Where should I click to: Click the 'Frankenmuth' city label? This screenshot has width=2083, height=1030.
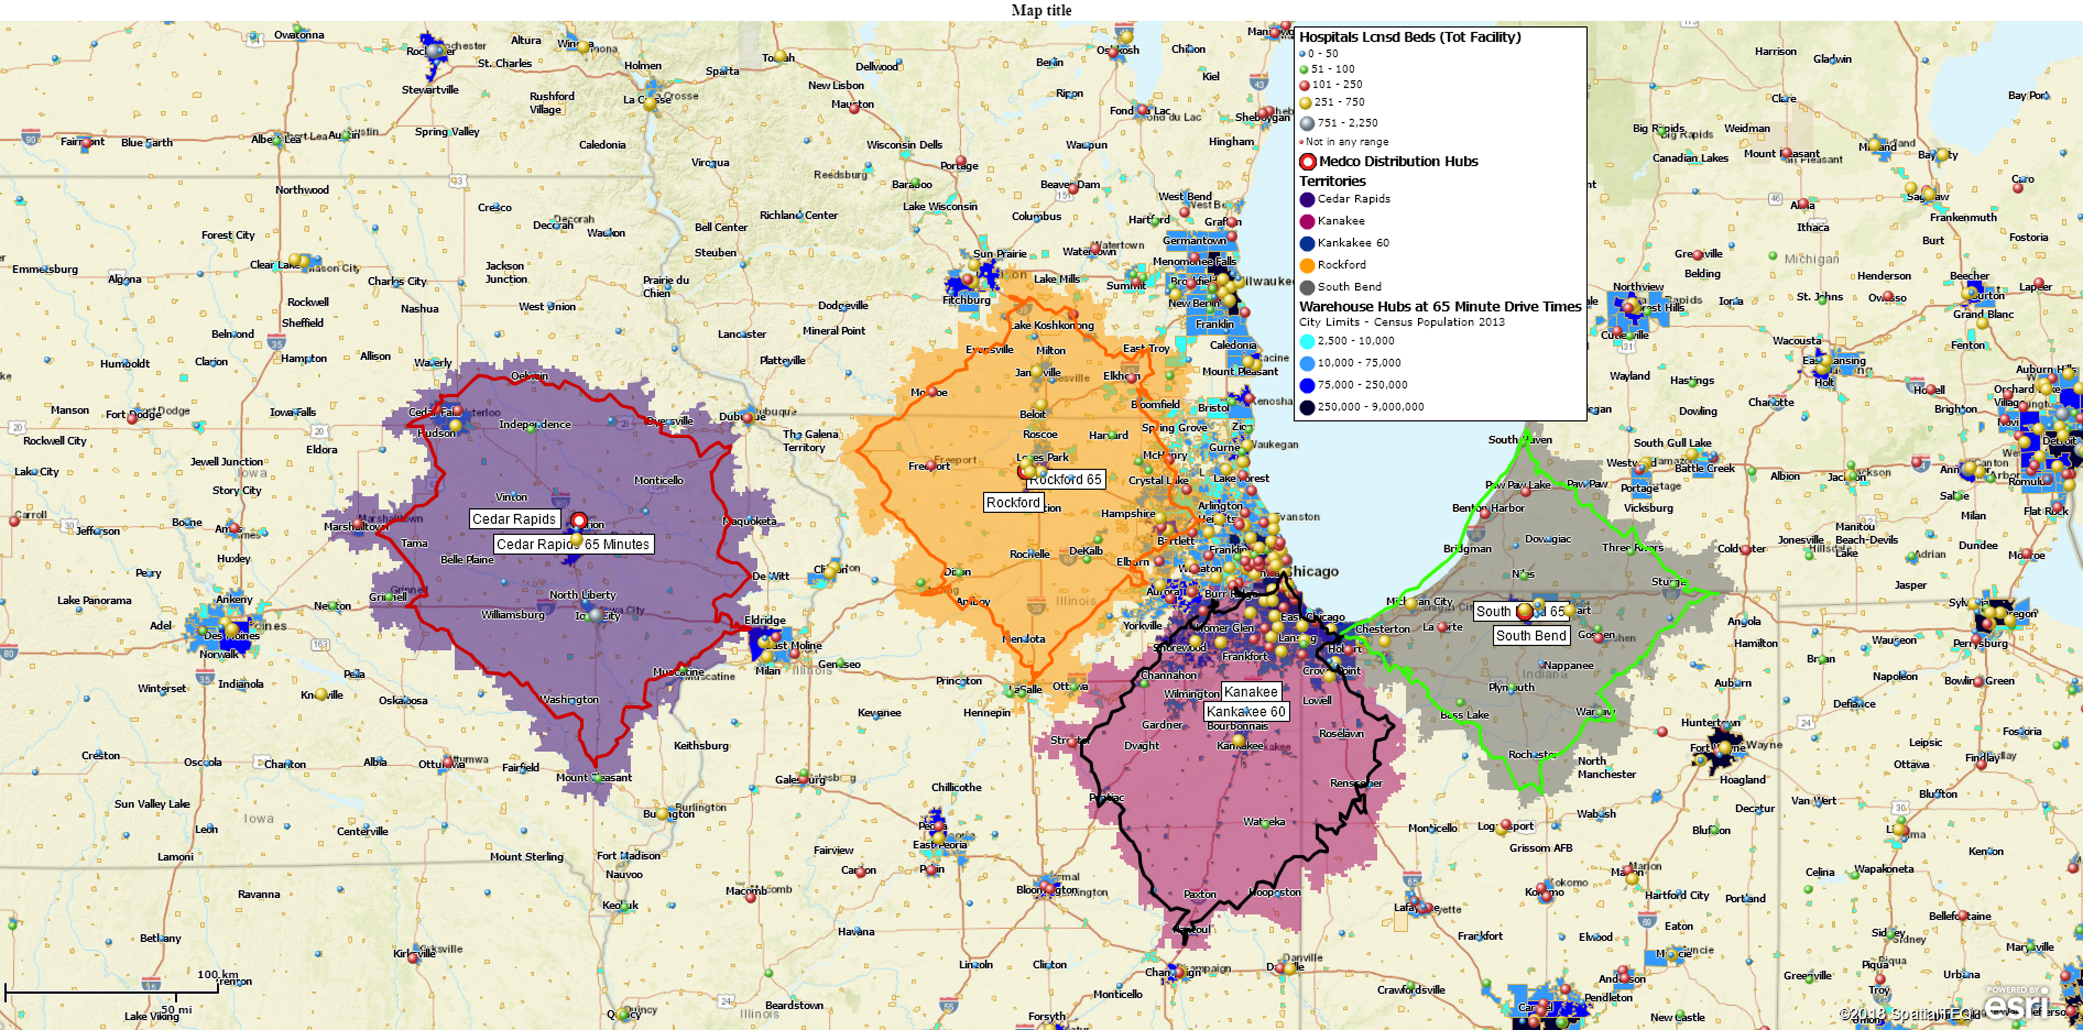click(1964, 217)
